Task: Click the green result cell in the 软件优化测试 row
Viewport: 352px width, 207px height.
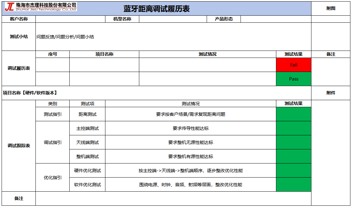Action: (294, 185)
